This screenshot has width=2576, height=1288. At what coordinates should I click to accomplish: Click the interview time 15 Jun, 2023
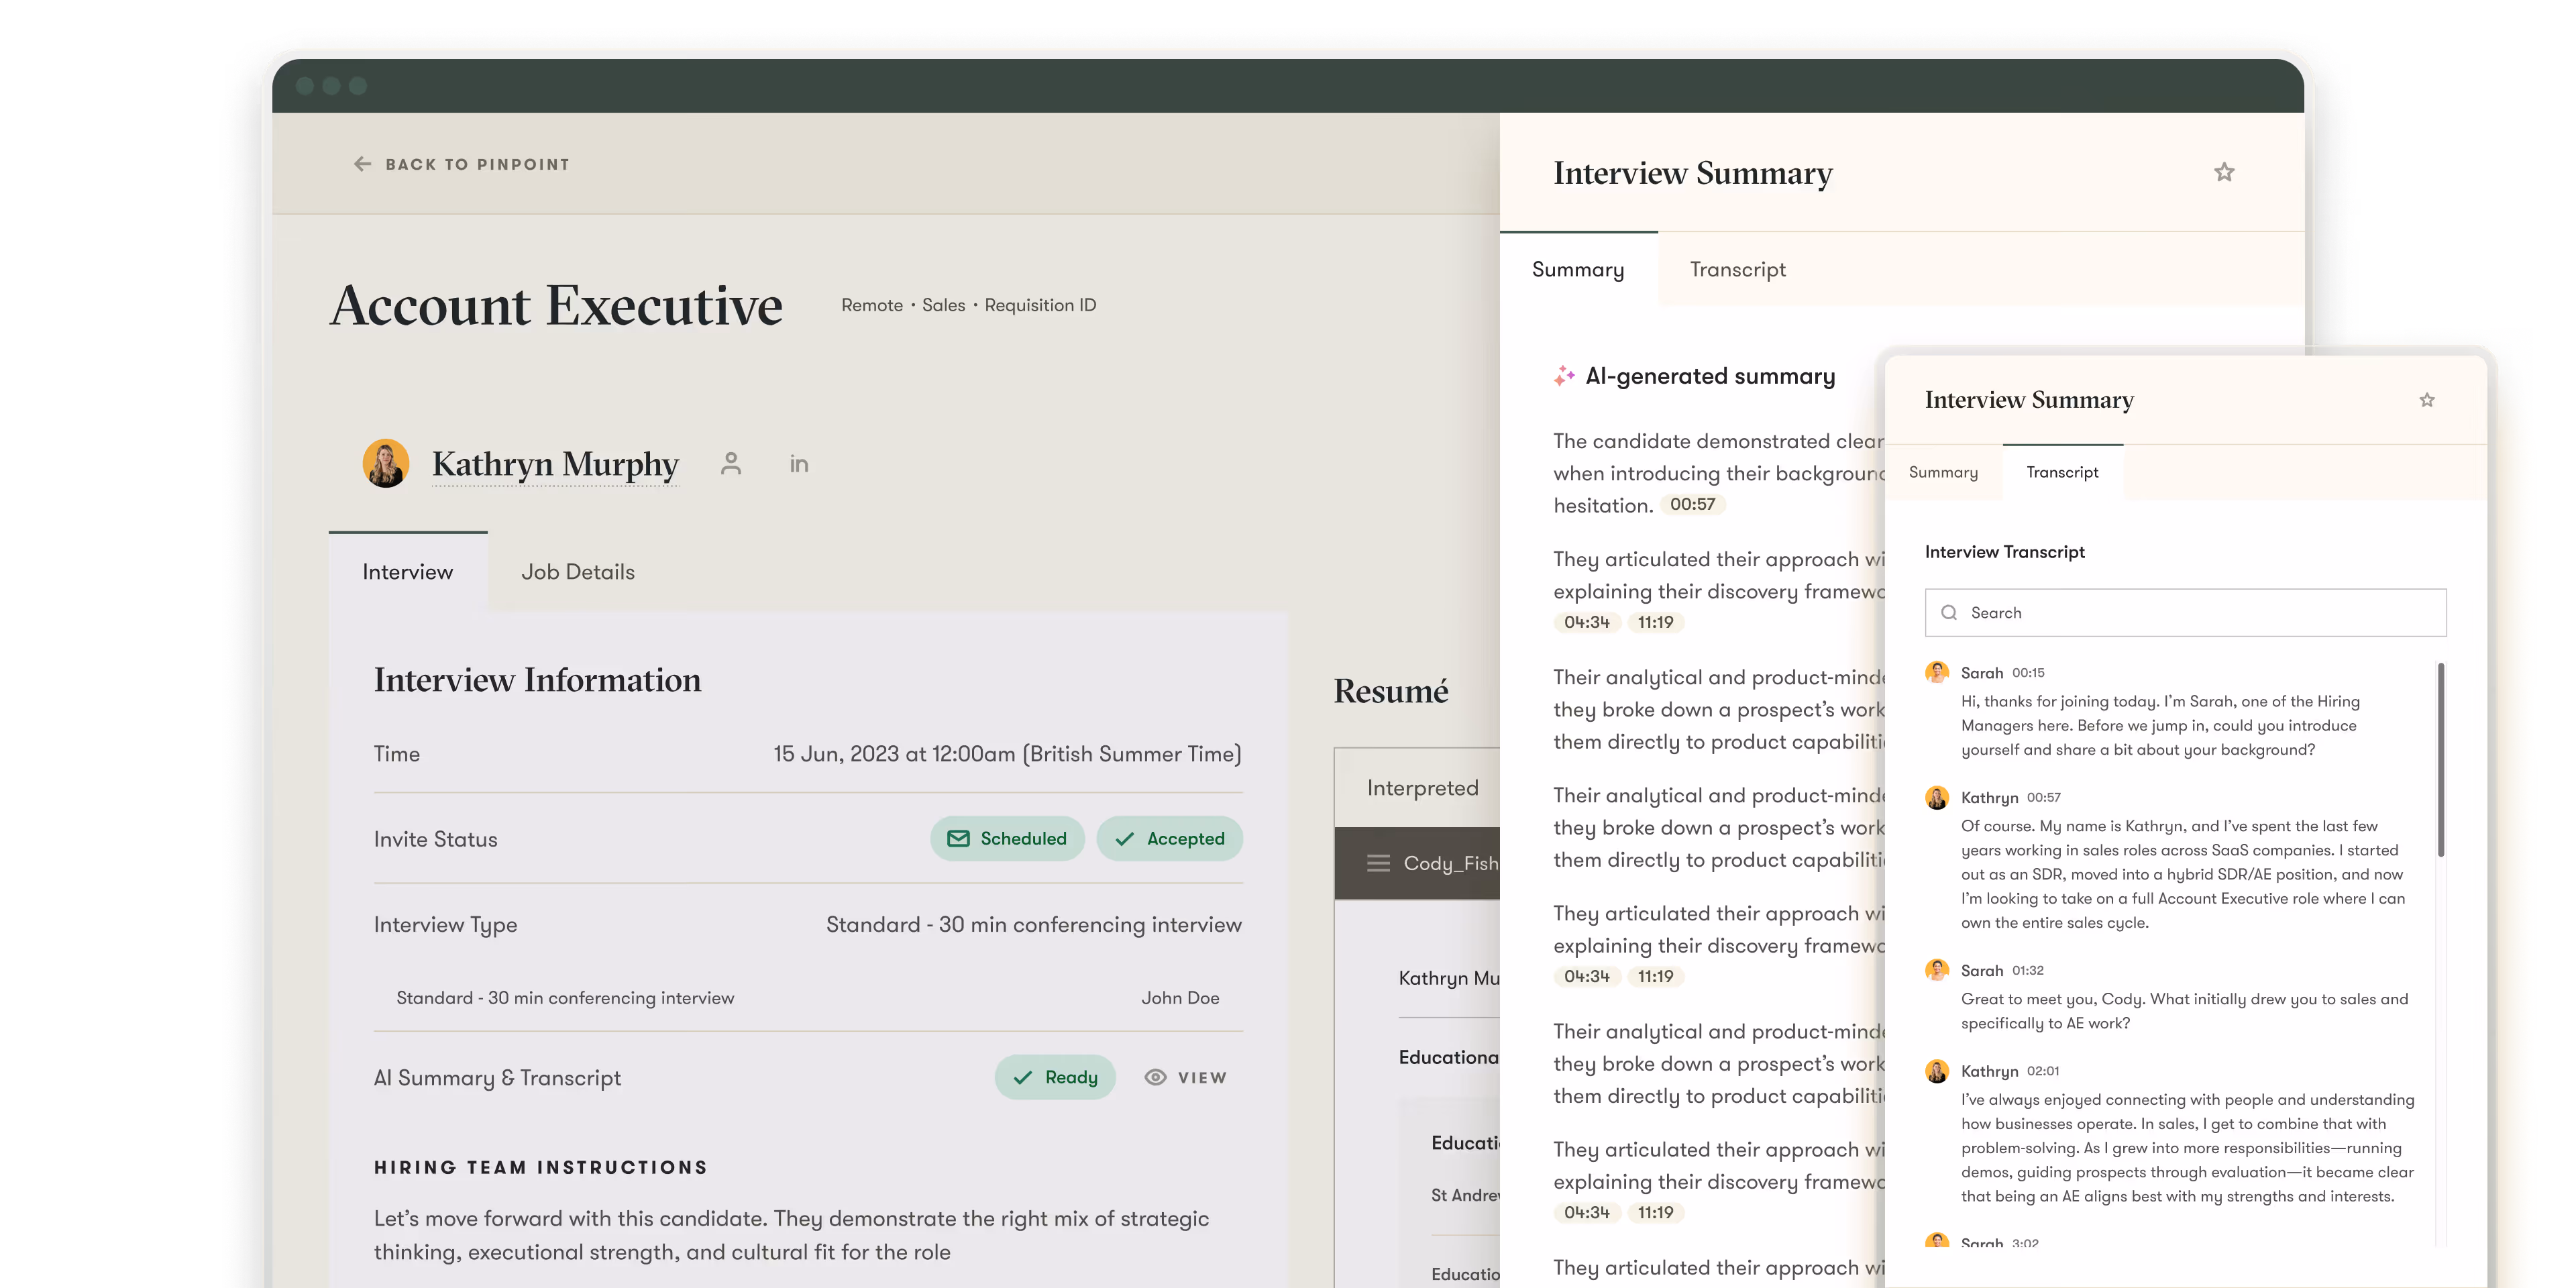[x=1007, y=754]
